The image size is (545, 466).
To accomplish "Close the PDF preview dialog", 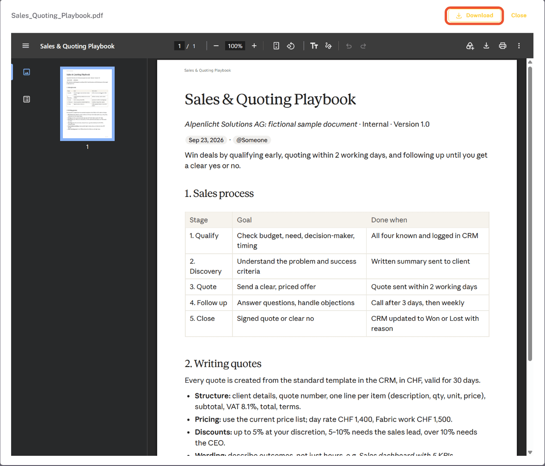I will (519, 16).
